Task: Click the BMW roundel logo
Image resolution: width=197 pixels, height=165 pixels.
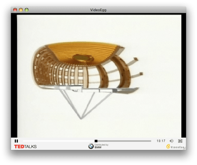Action: [91, 146]
